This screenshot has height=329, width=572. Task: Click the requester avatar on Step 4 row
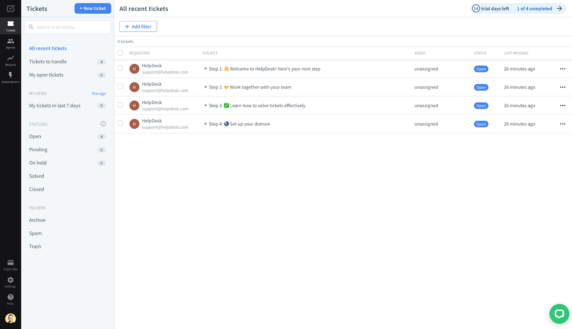(x=134, y=124)
